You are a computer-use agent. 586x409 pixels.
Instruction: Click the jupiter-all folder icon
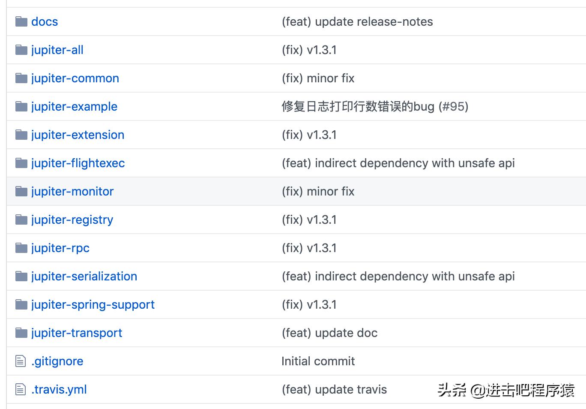(21, 50)
